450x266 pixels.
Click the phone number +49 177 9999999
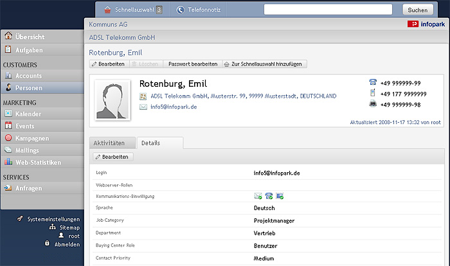pos(403,94)
